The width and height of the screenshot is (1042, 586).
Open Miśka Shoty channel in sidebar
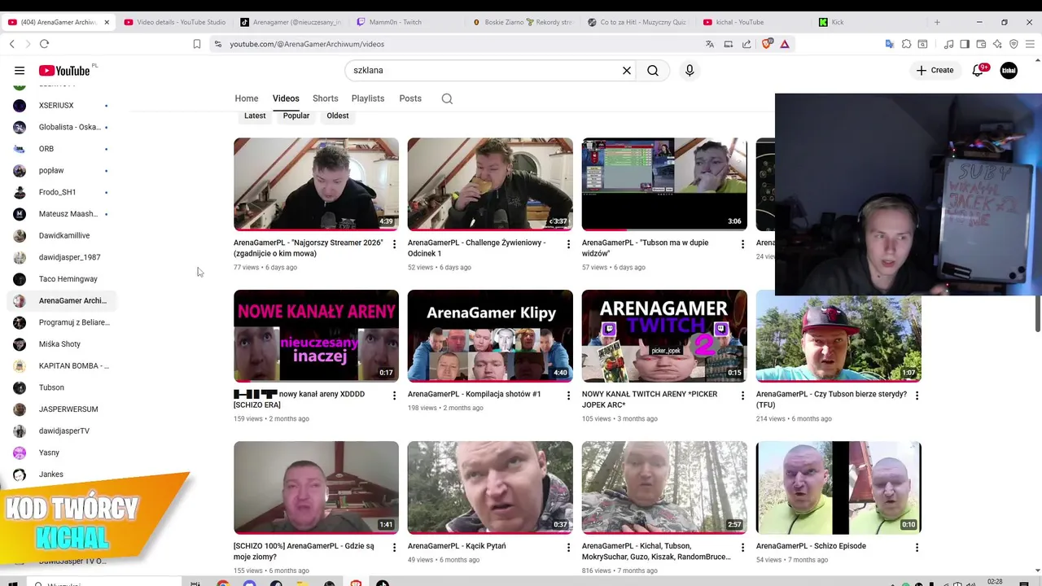tap(60, 344)
